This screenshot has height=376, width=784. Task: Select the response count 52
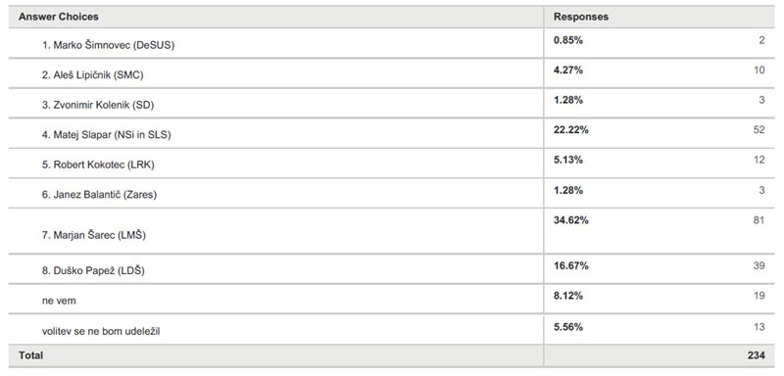tap(759, 130)
